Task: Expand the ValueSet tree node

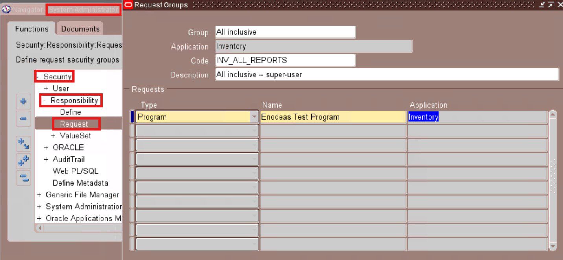Action: pyautogui.click(x=53, y=136)
